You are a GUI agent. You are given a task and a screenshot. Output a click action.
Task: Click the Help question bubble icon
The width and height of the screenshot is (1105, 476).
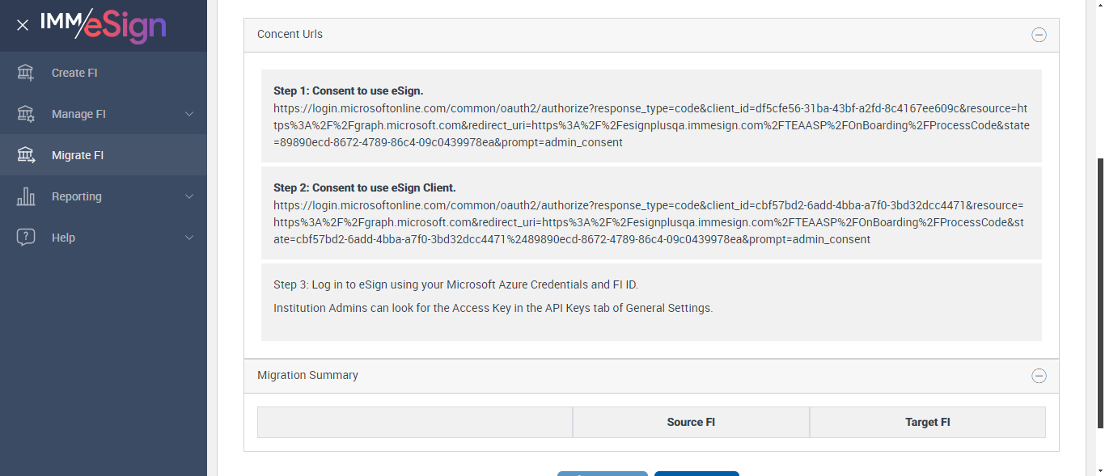(x=26, y=238)
